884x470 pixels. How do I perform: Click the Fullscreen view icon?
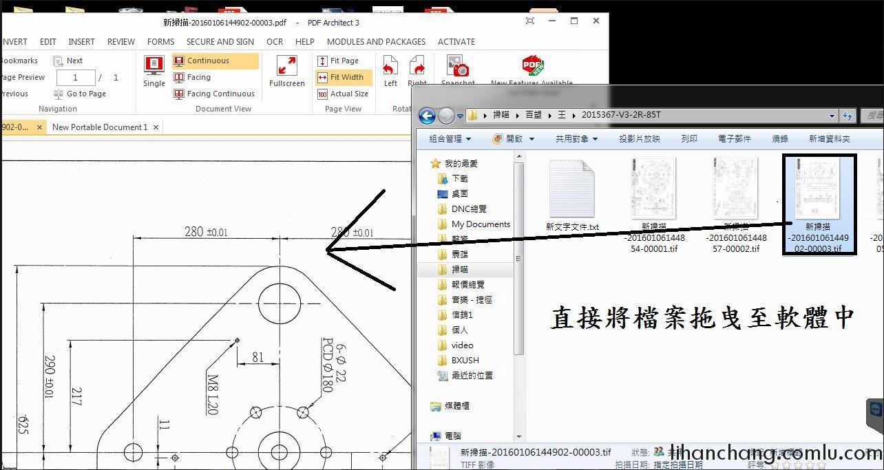286,66
